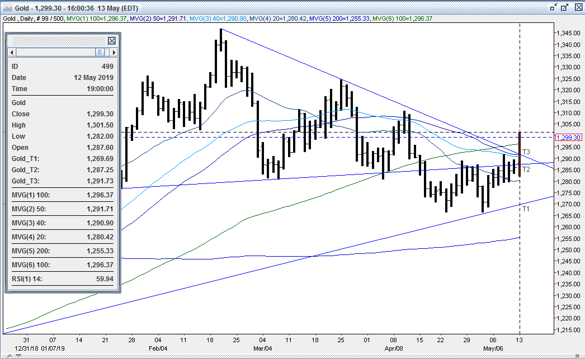Click the data panel right scroll arrow

(114, 52)
